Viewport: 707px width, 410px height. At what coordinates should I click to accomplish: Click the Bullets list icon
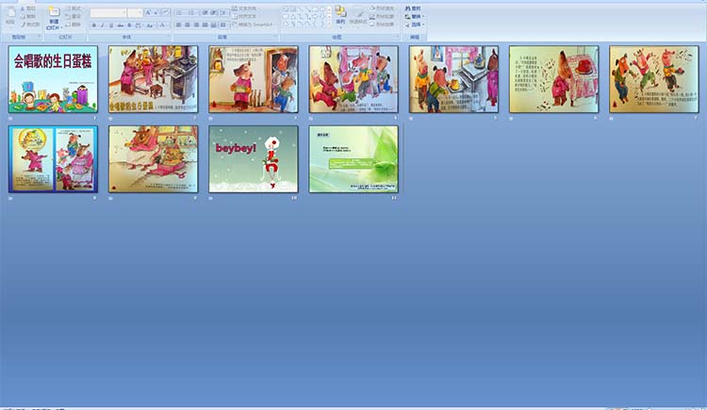tap(180, 12)
